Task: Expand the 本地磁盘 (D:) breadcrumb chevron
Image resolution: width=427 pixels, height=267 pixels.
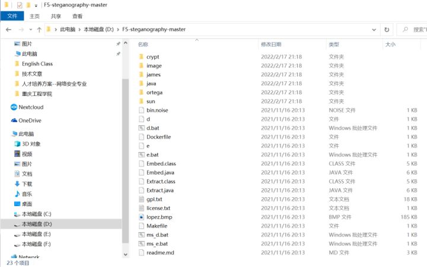Action: [118, 30]
